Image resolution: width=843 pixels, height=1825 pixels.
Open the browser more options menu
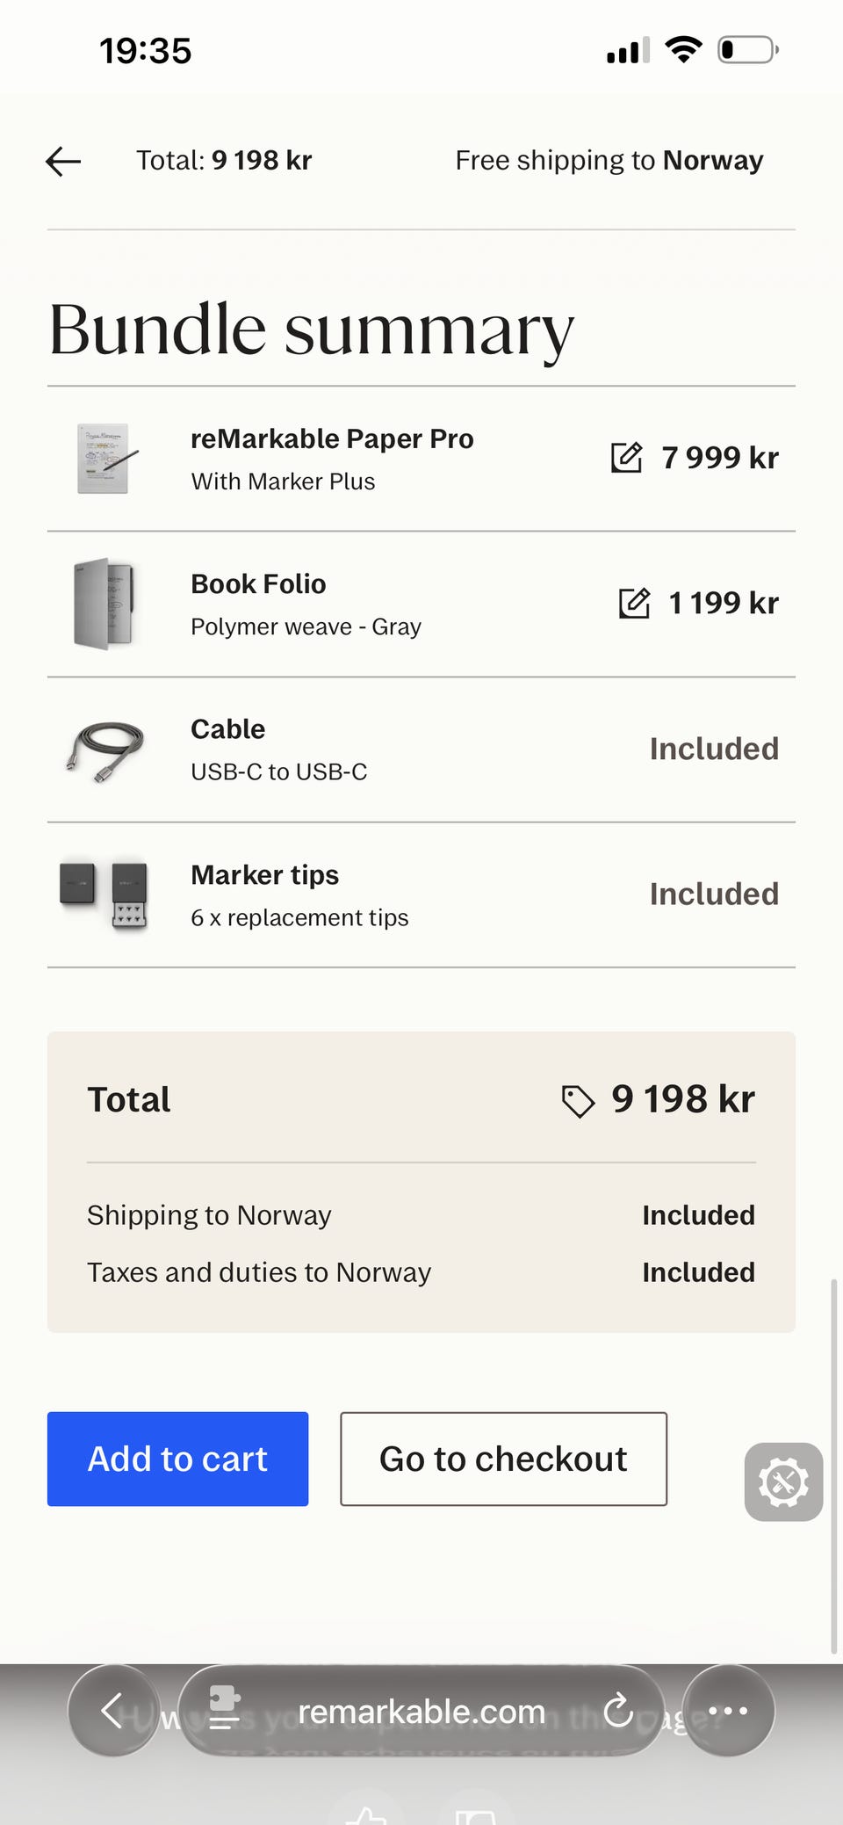[728, 1710]
